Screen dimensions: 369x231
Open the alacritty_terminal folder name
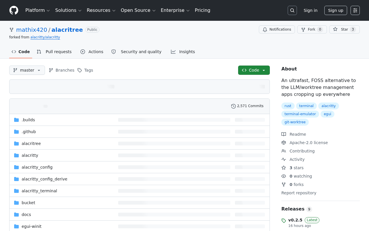click(39, 191)
